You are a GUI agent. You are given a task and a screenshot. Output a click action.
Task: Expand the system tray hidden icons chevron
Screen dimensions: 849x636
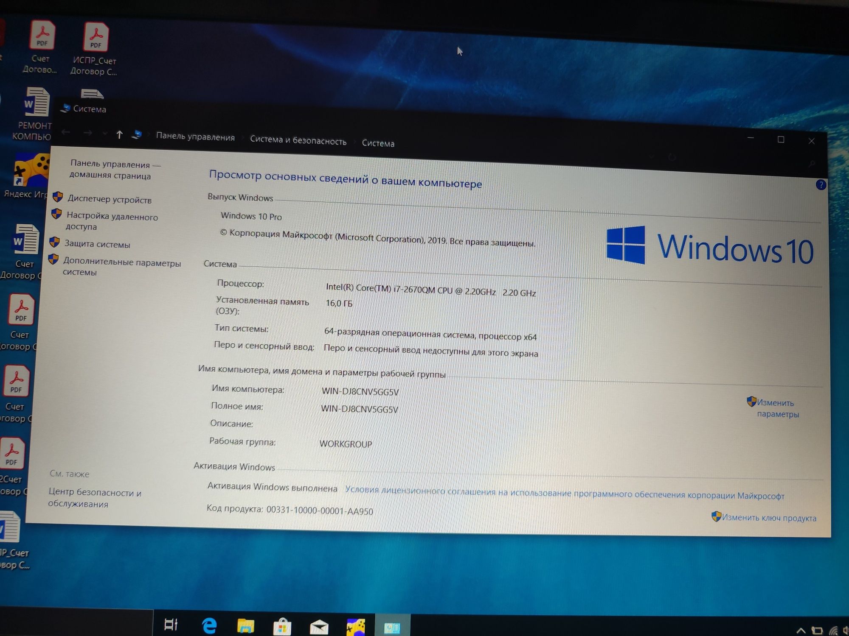[801, 630]
